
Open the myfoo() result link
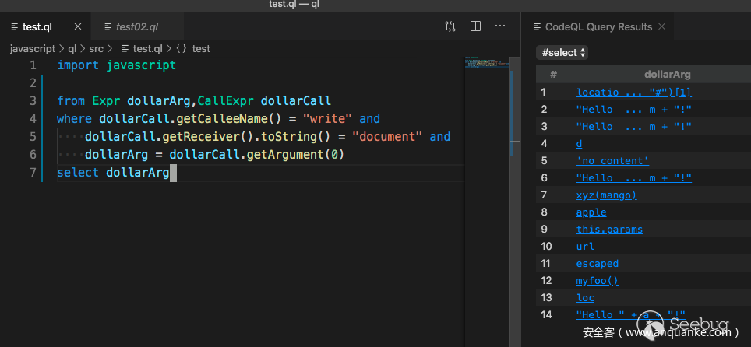pyautogui.click(x=598, y=281)
